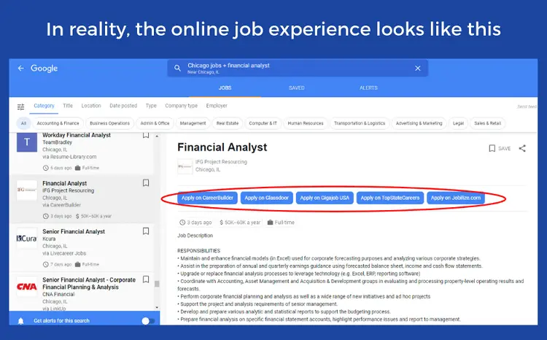Bookmark the Workday Financial Analyst job

click(146, 136)
